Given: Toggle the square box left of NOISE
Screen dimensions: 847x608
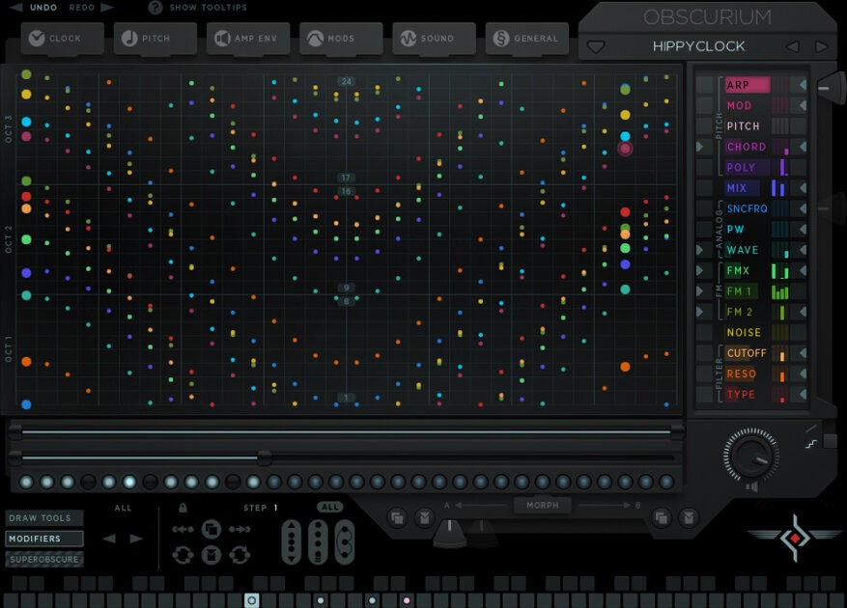Looking at the screenshot, I should (704, 333).
